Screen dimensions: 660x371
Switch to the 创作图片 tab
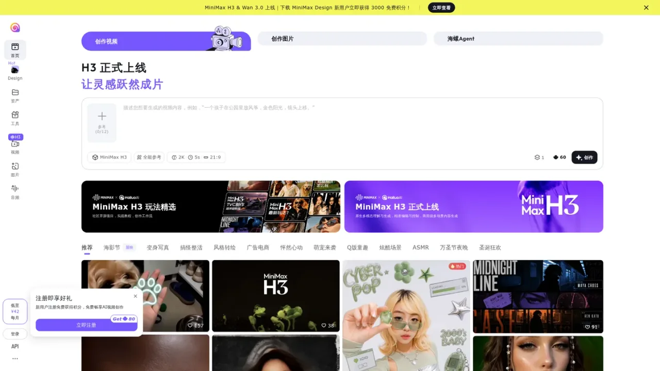click(x=342, y=39)
